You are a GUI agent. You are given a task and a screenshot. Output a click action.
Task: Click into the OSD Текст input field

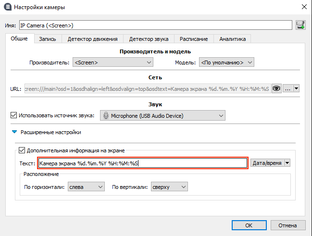coord(142,163)
